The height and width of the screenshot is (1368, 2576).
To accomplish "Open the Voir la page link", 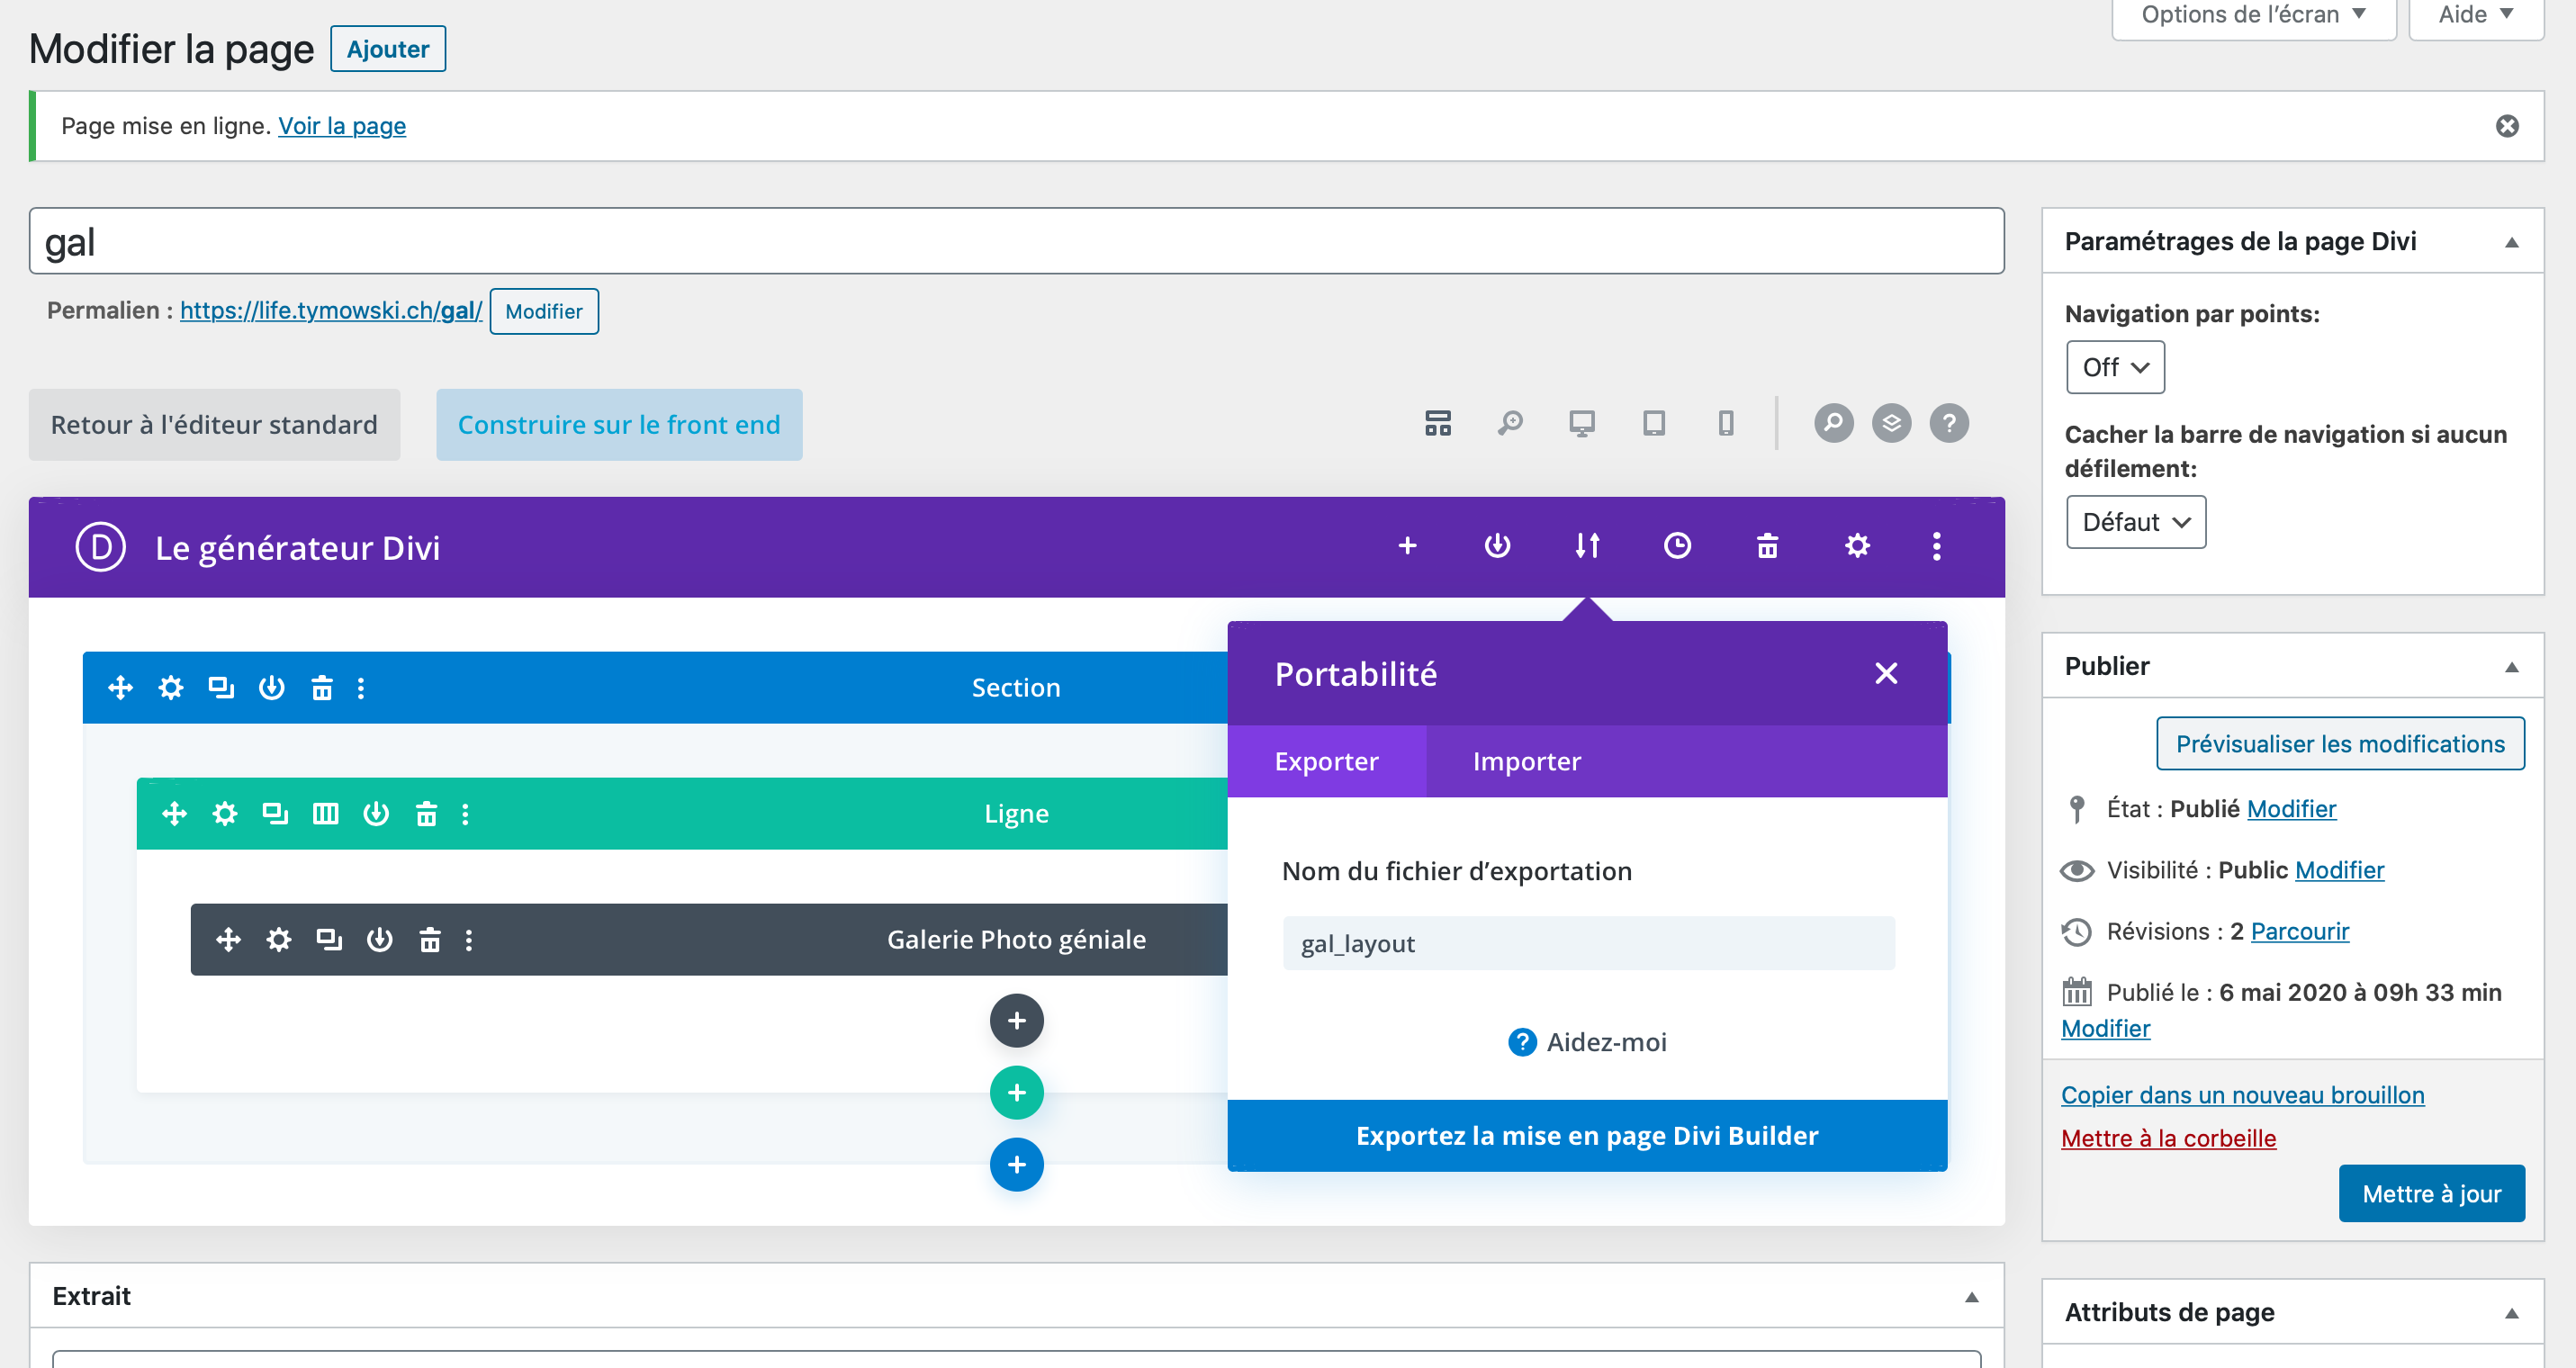I will click(x=341, y=126).
